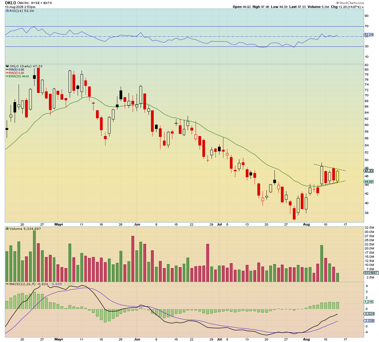
Task: Click the Open 44.92 header value
Action: pos(242,7)
